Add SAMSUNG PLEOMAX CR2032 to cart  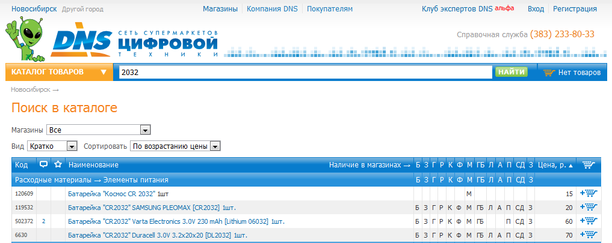coord(589,207)
